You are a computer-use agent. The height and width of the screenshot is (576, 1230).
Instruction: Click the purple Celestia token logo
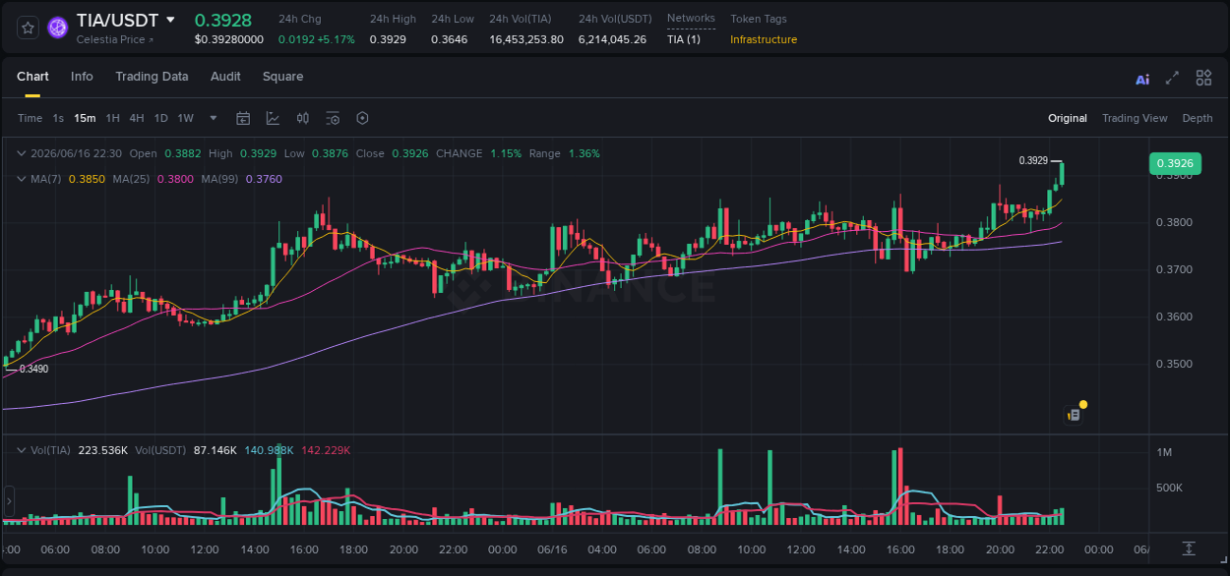[57, 28]
